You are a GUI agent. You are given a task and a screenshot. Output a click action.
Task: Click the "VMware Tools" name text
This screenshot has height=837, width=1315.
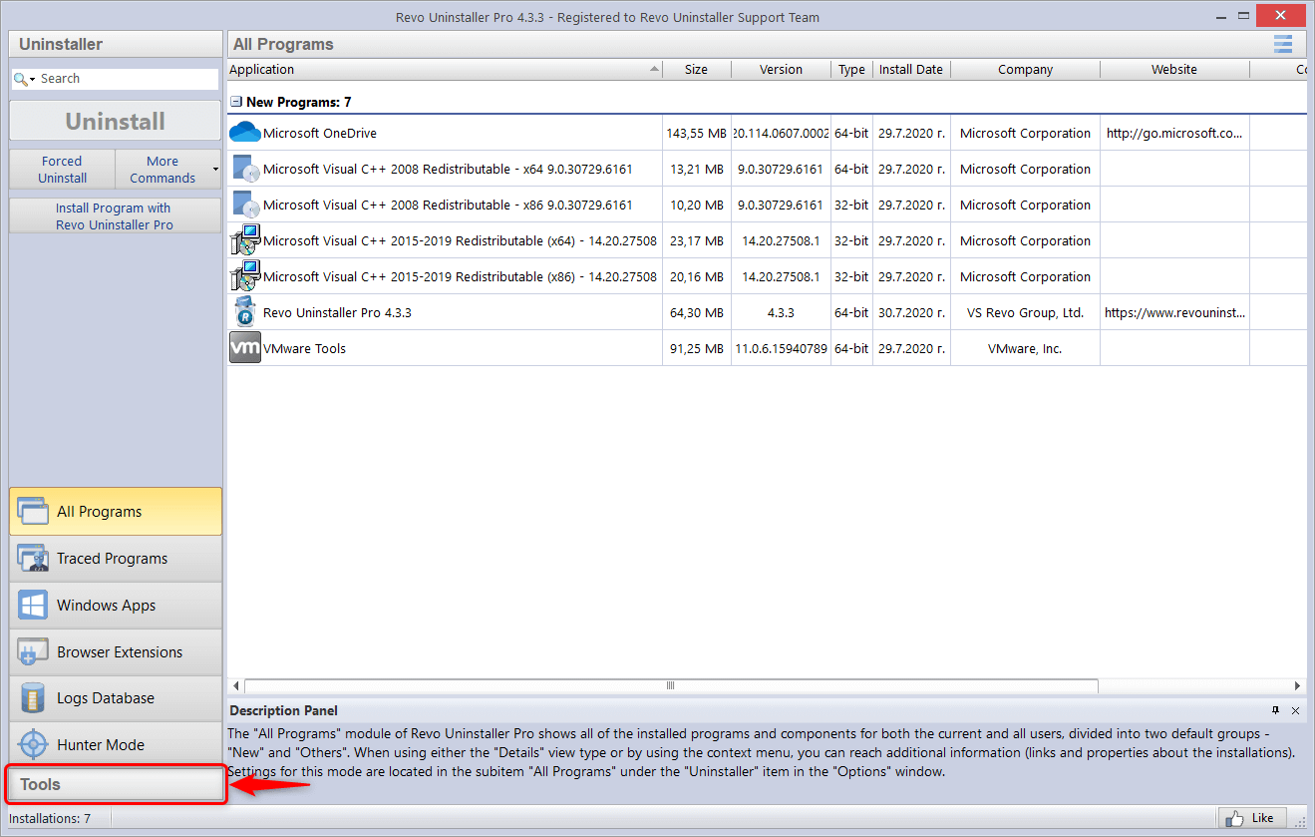coord(304,348)
